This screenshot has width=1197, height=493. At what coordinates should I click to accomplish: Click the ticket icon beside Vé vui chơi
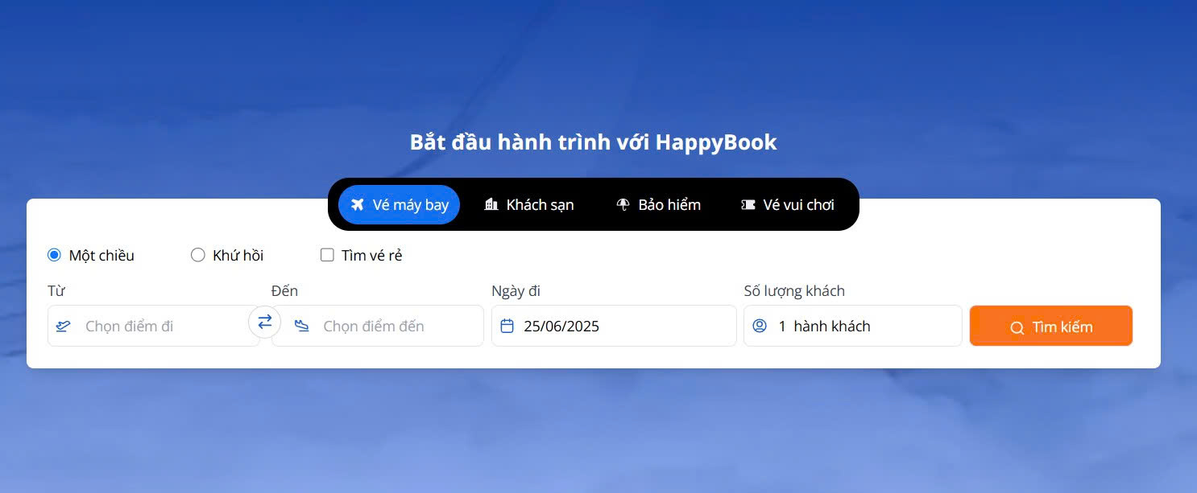(x=748, y=205)
